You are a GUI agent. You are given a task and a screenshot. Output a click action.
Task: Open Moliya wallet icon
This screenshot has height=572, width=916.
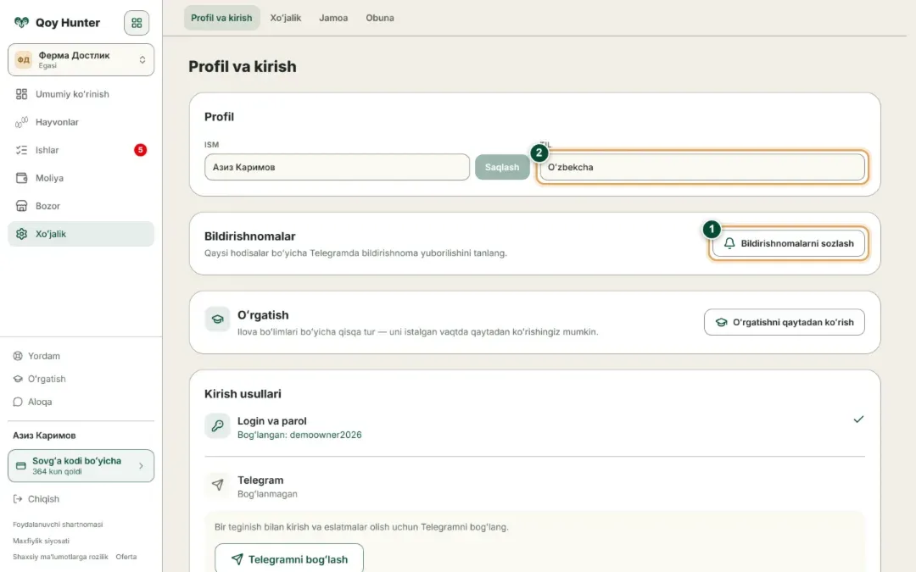(21, 178)
